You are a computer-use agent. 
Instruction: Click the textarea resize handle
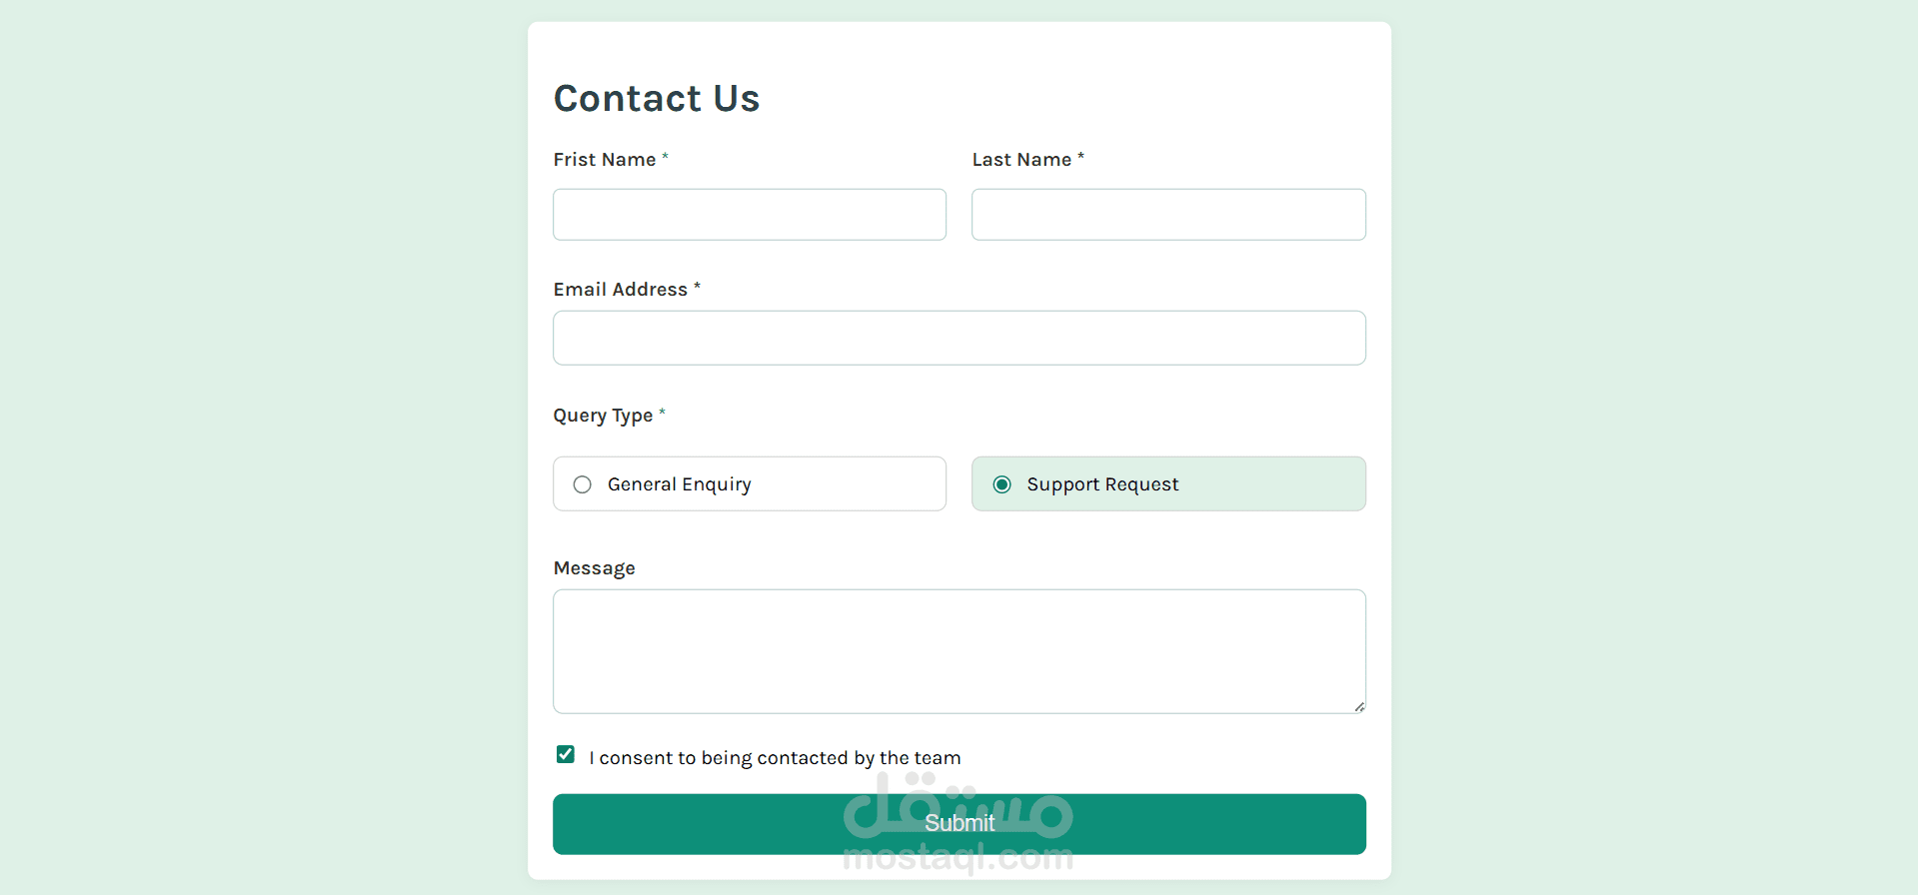tap(1359, 706)
